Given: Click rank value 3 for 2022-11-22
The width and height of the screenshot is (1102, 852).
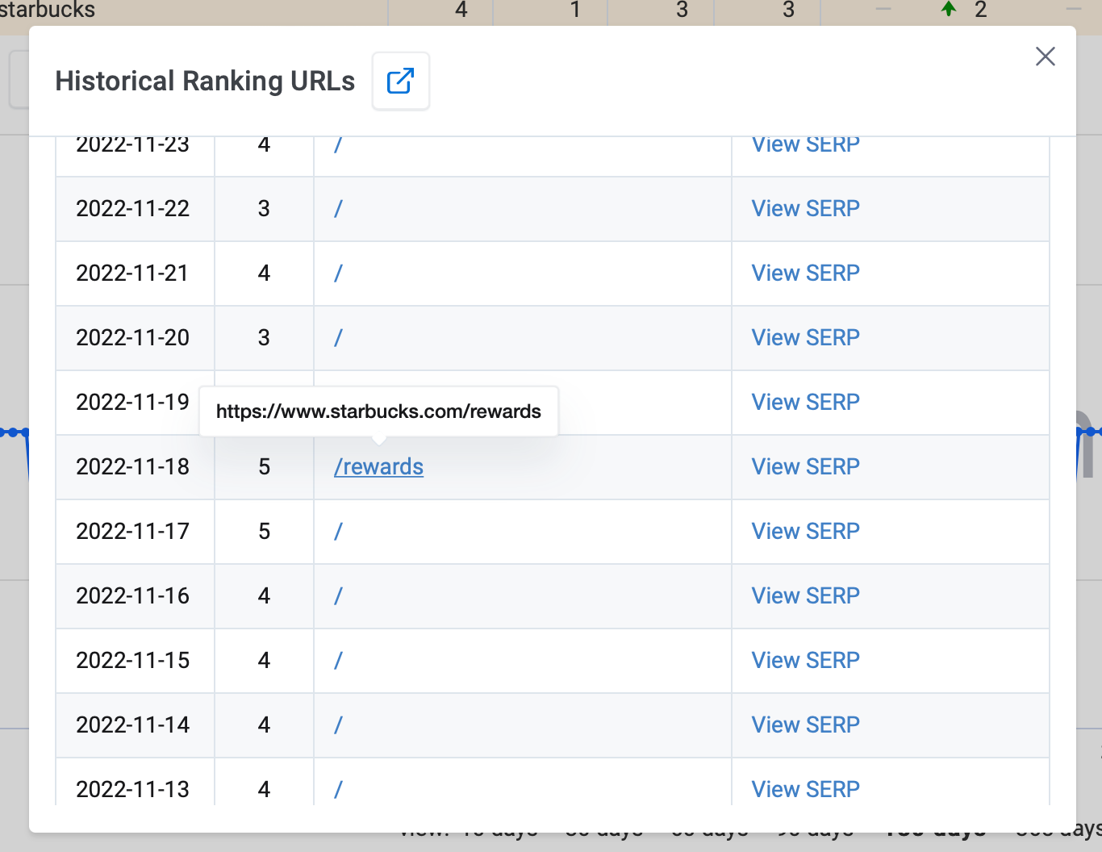Looking at the screenshot, I should click(264, 208).
